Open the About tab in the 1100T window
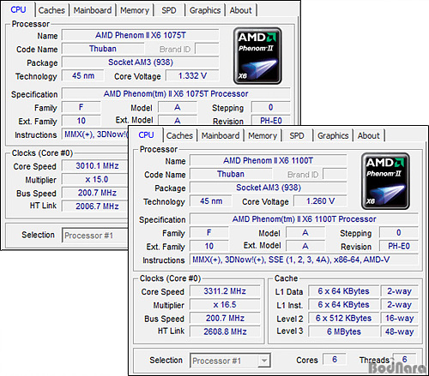The image size is (429, 376). (369, 135)
